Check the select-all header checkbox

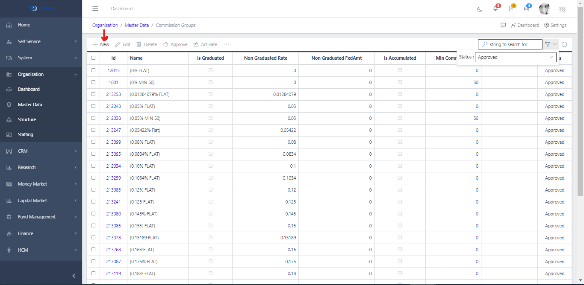93,58
